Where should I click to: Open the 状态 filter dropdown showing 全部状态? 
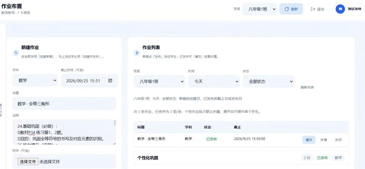268,82
